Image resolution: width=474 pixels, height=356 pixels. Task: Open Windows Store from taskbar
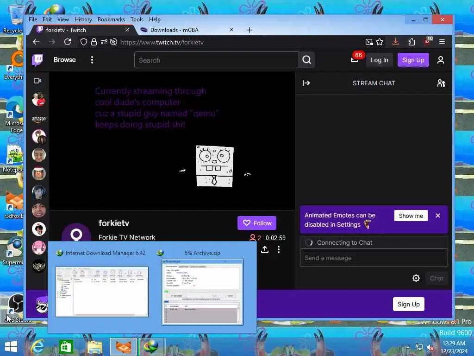click(x=66, y=347)
